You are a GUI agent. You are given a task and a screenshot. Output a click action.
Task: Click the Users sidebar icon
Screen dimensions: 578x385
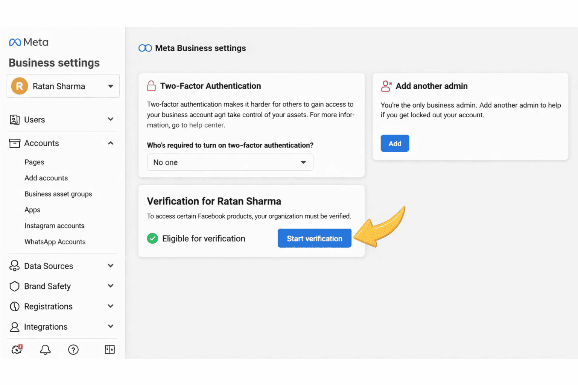click(x=14, y=120)
